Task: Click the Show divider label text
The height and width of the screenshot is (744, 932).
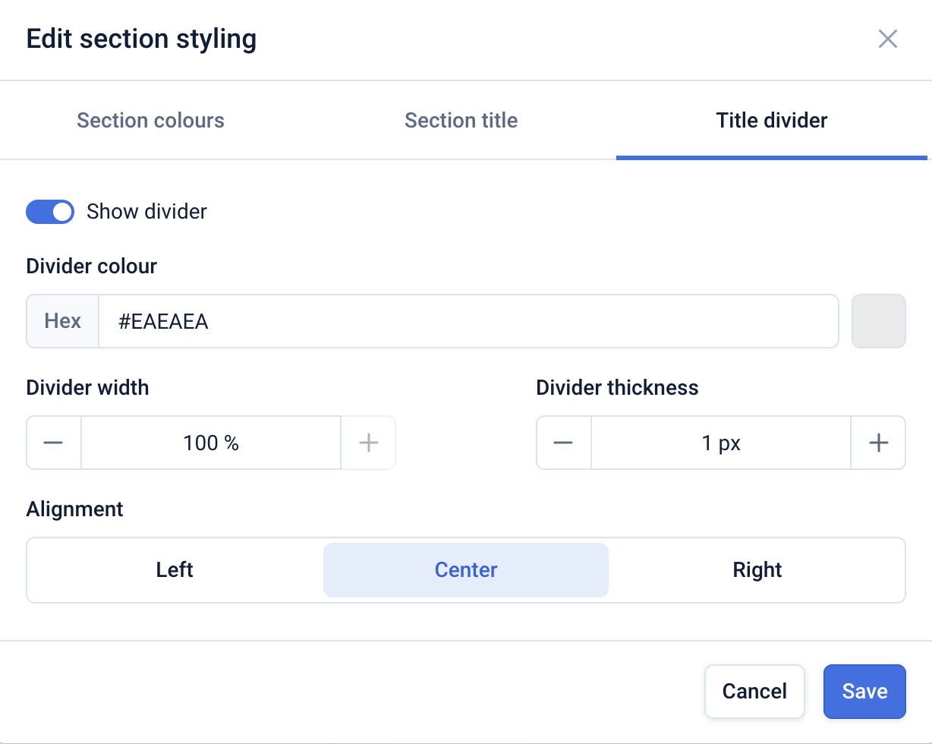Action: pyautogui.click(x=146, y=212)
